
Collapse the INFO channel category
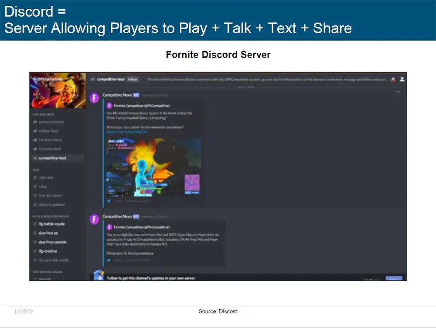coord(35,169)
